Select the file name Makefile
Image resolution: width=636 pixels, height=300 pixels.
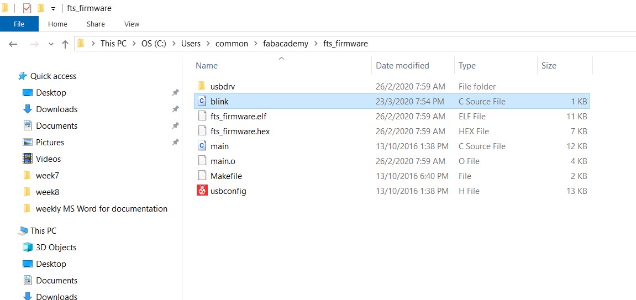click(227, 176)
